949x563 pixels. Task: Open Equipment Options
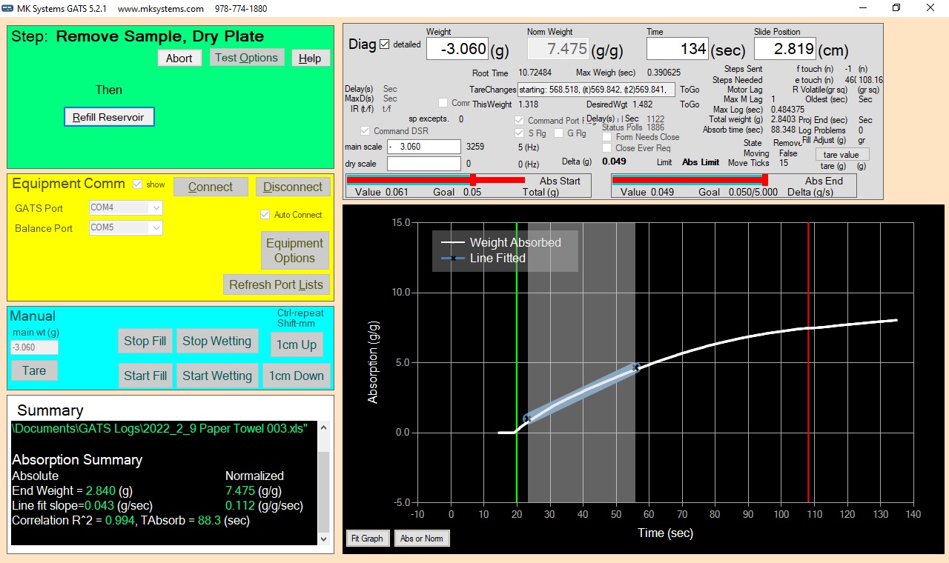click(294, 250)
